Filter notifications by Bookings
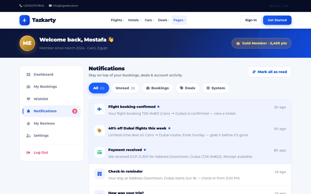The width and height of the screenshot is (311, 194). click(x=157, y=88)
